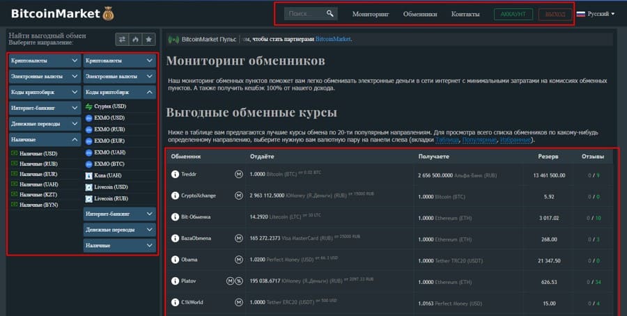Click the M badge in Treddr row
The height and width of the screenshot is (316, 627).
pyautogui.click(x=239, y=174)
